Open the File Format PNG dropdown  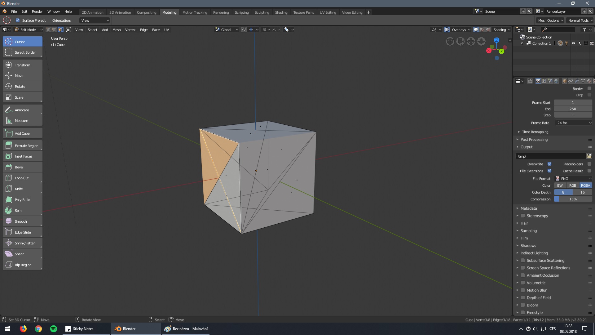coord(573,179)
